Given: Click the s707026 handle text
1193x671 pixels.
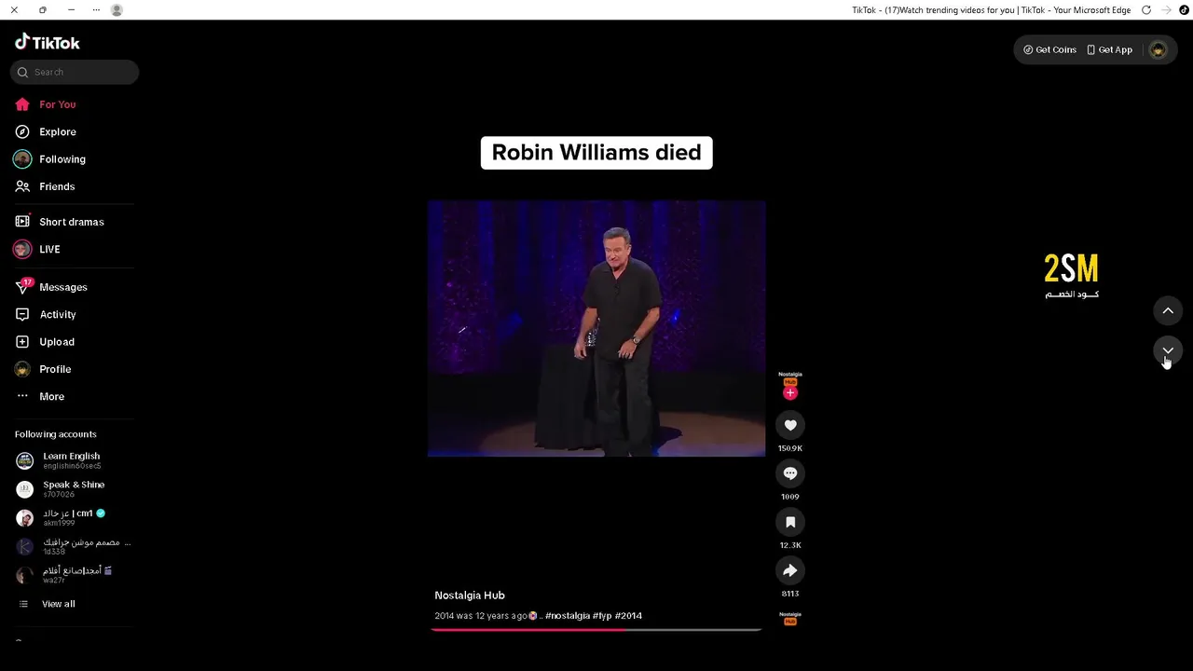Looking at the screenshot, I should (x=59, y=494).
